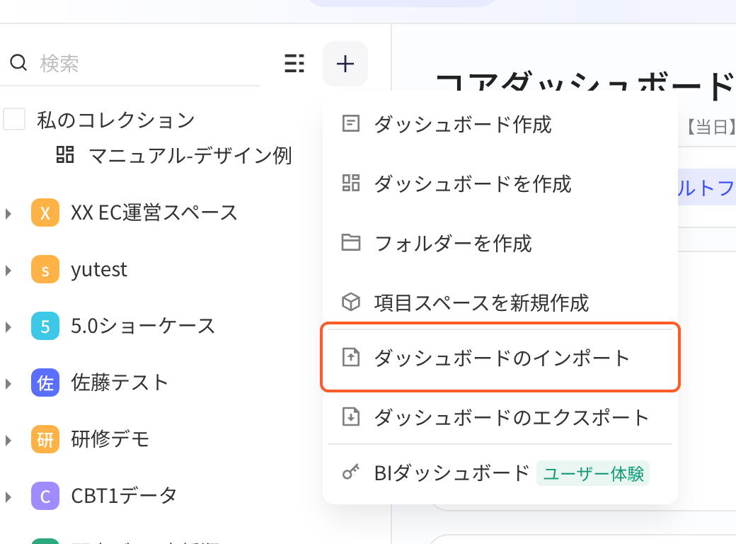736x544 pixels.
Task: Open the list view options icon
Action: pos(294,64)
